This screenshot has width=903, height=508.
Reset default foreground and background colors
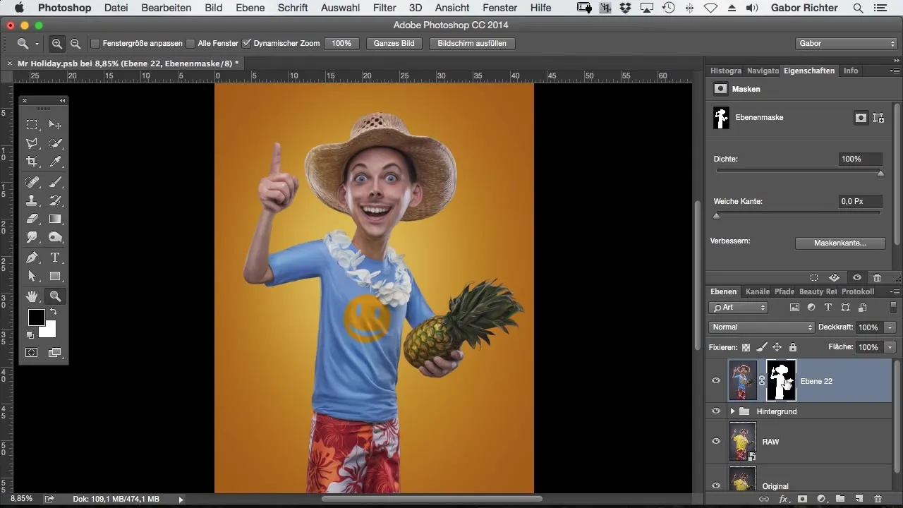(30, 335)
